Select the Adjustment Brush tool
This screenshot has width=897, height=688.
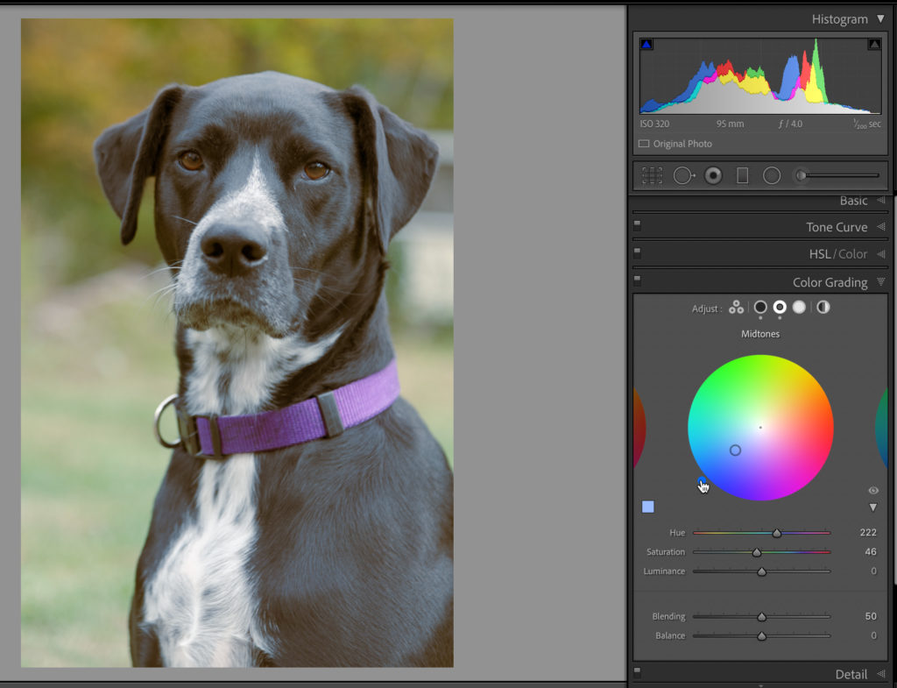click(x=802, y=175)
